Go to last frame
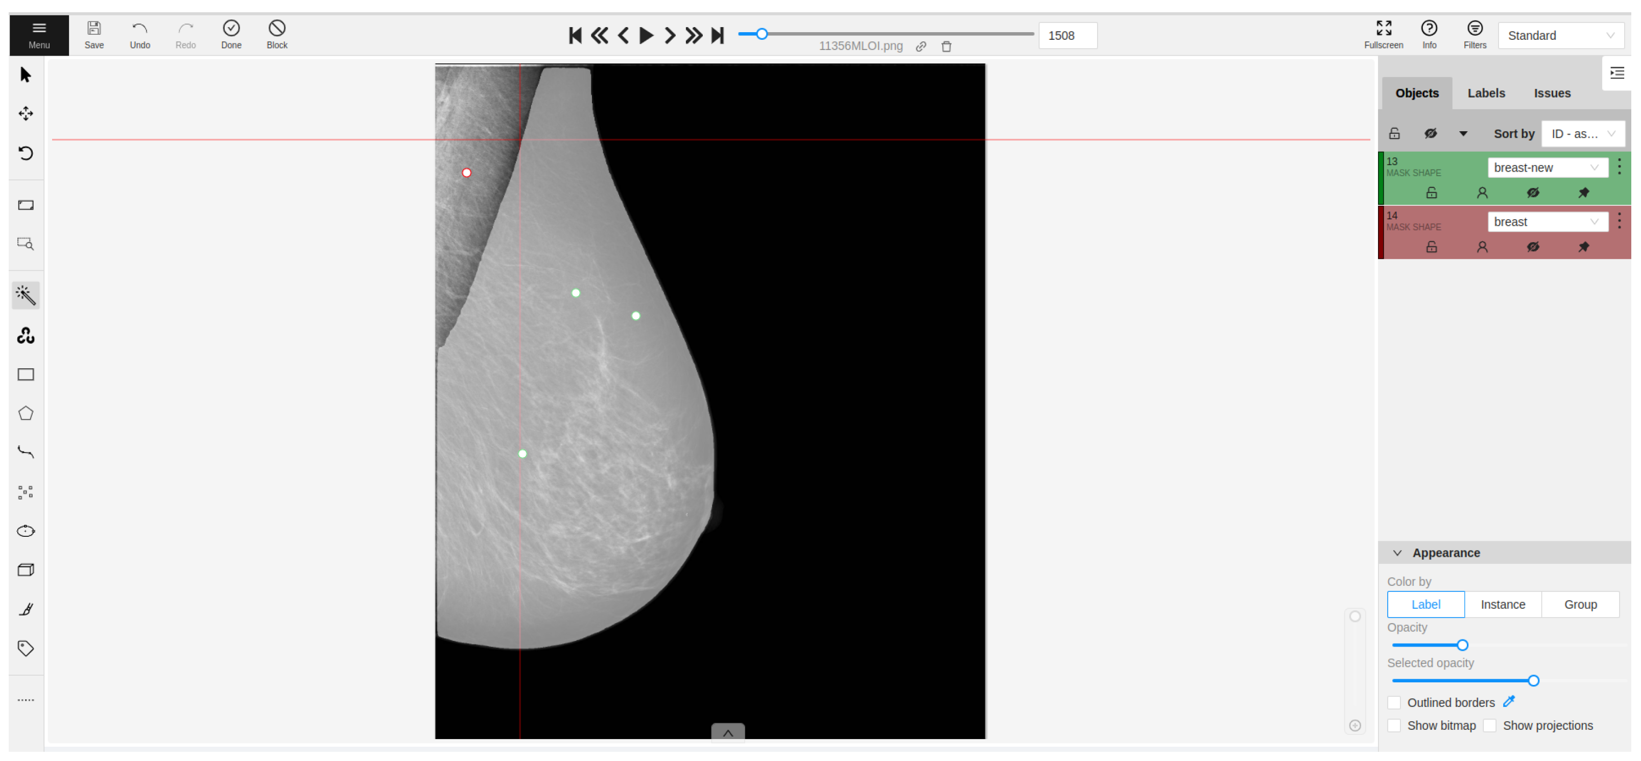Image resolution: width=1641 pixels, height=761 pixels. click(x=718, y=36)
